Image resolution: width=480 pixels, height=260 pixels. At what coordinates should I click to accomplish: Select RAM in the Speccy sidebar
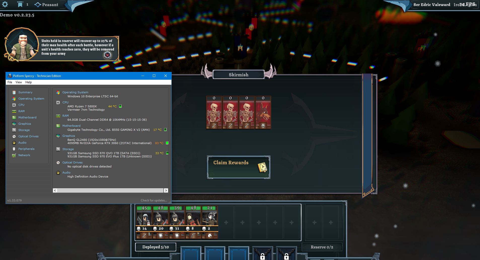tap(21, 111)
